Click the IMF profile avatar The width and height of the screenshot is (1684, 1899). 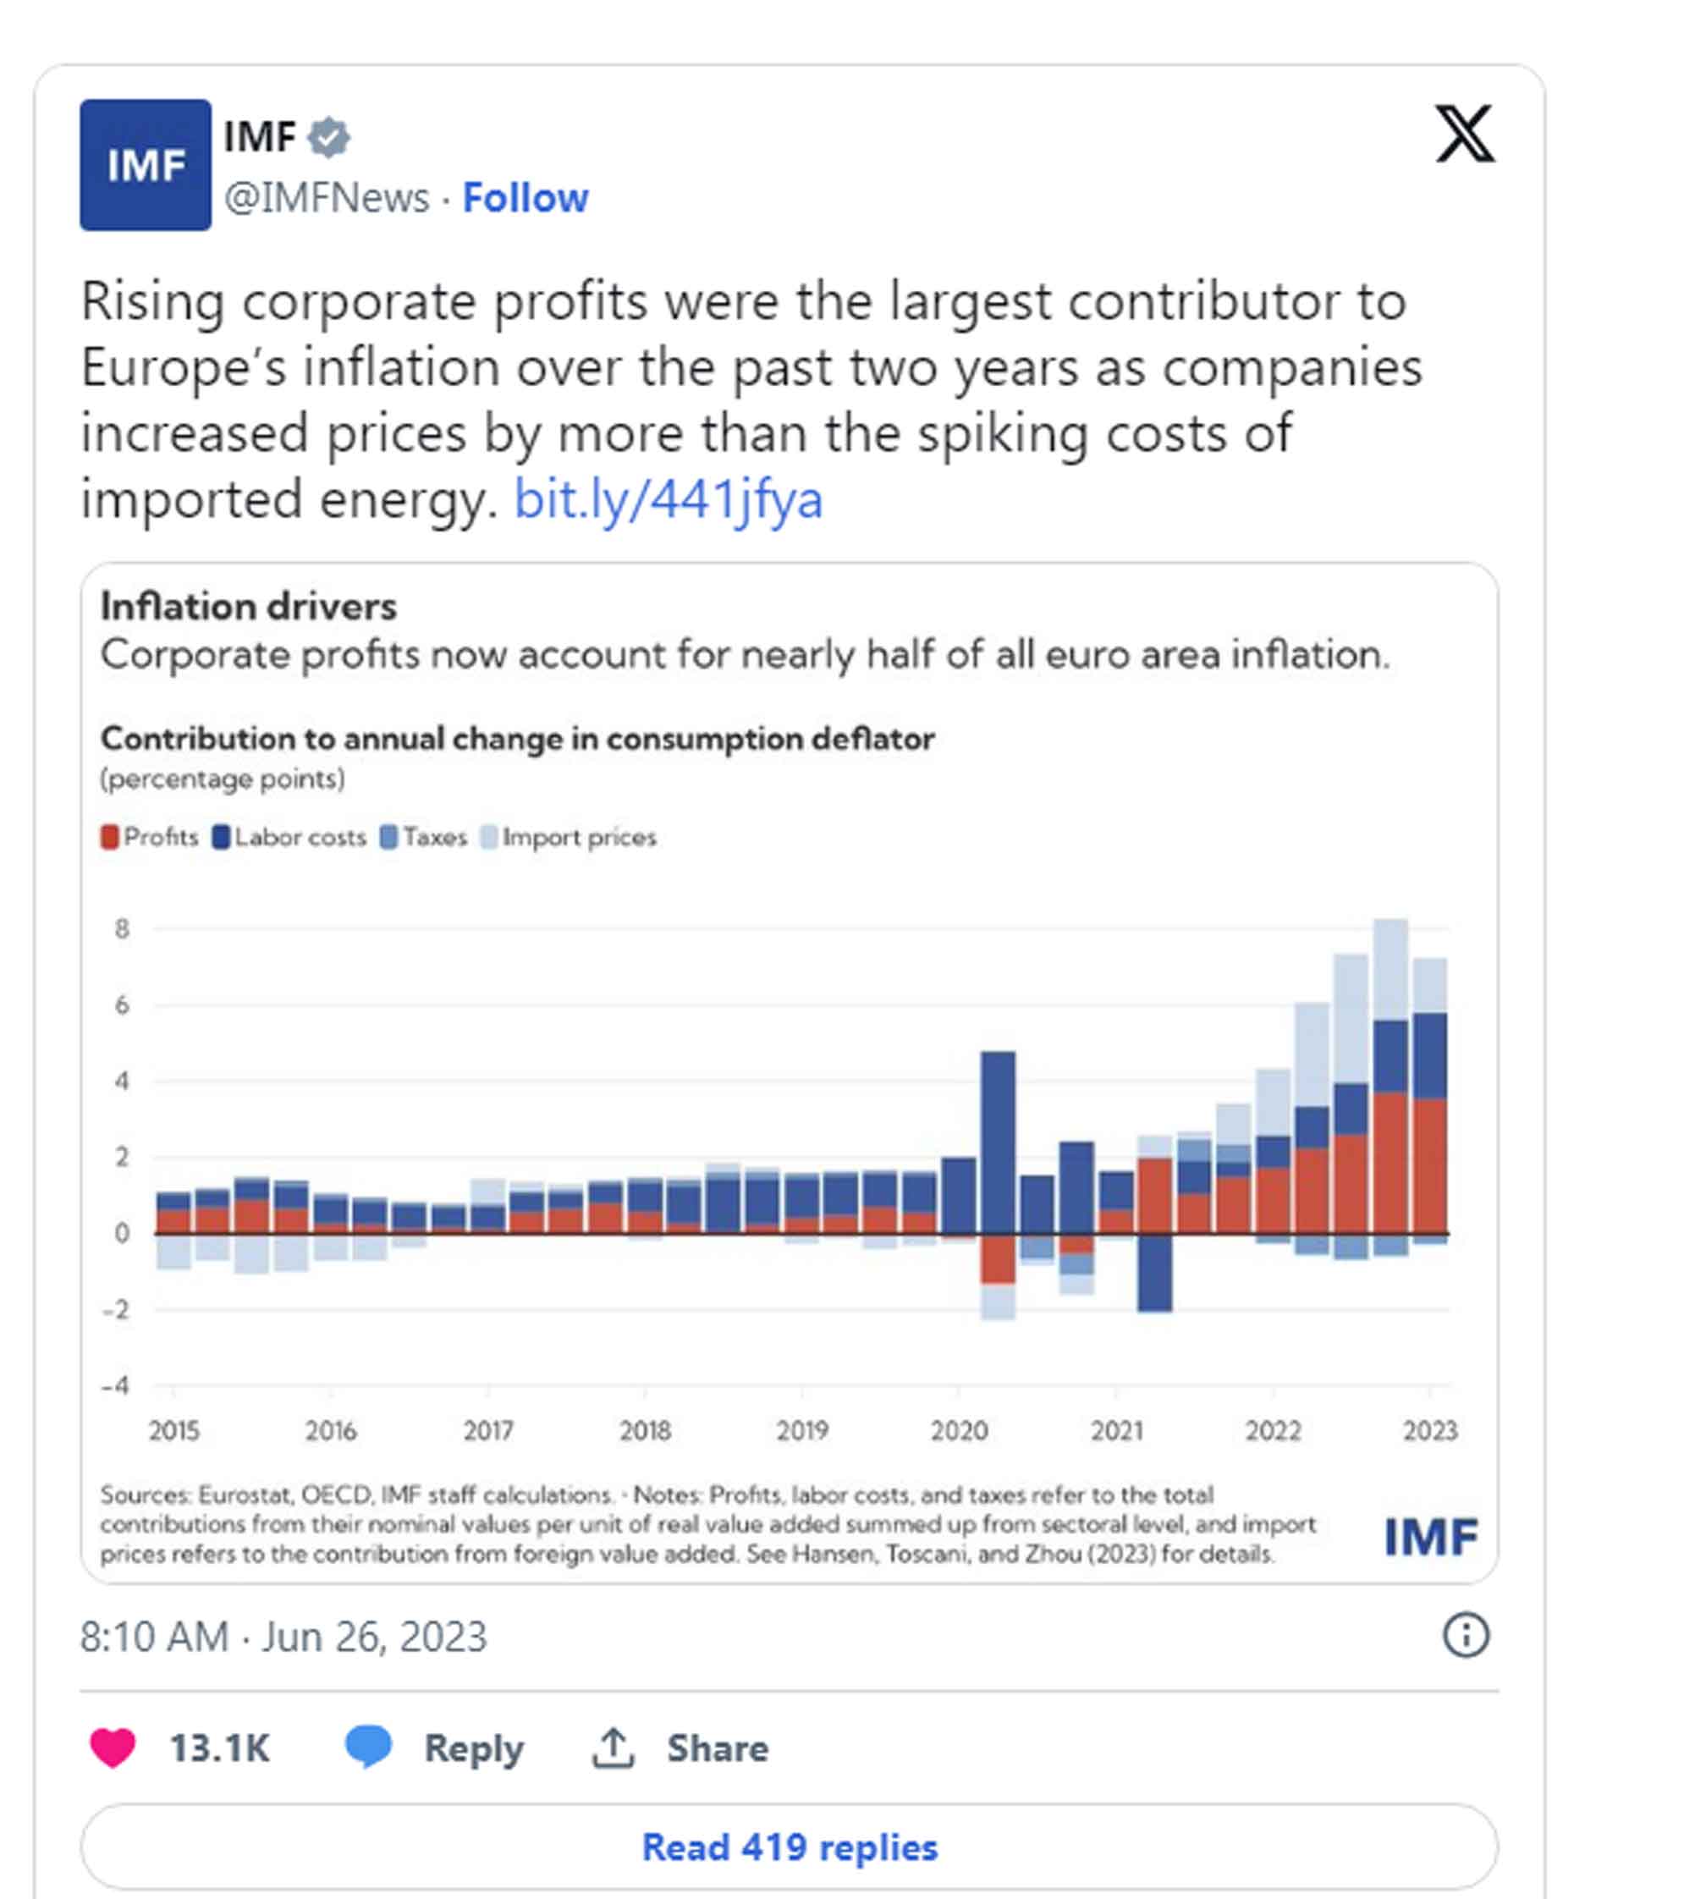click(145, 164)
